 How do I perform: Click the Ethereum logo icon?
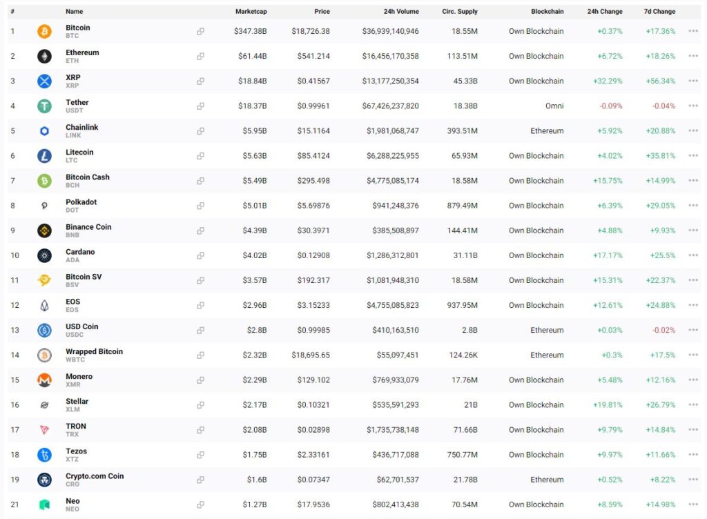(x=44, y=57)
